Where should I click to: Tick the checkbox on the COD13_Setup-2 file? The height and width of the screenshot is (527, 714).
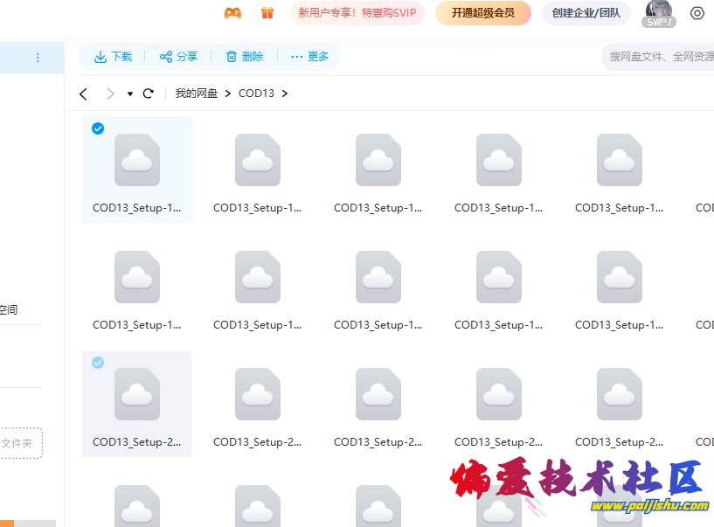[98, 363]
